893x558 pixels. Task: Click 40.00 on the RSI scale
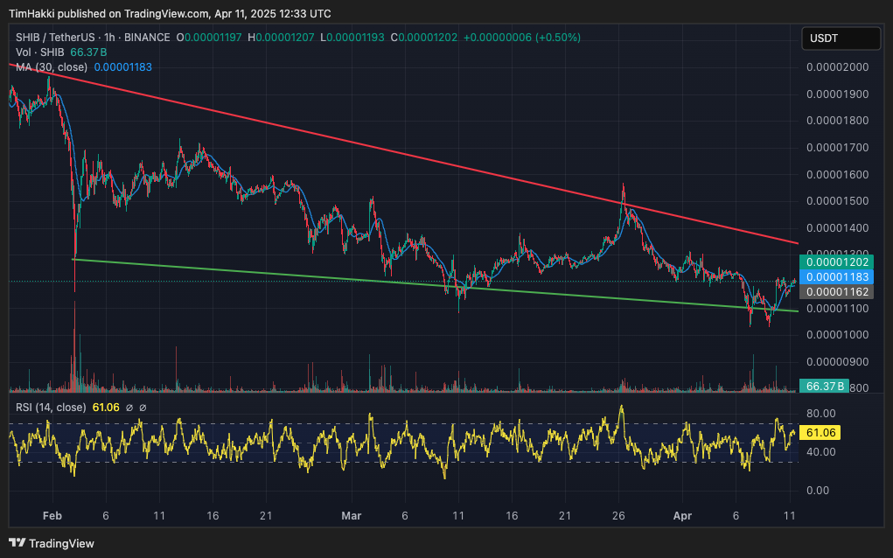coord(820,452)
